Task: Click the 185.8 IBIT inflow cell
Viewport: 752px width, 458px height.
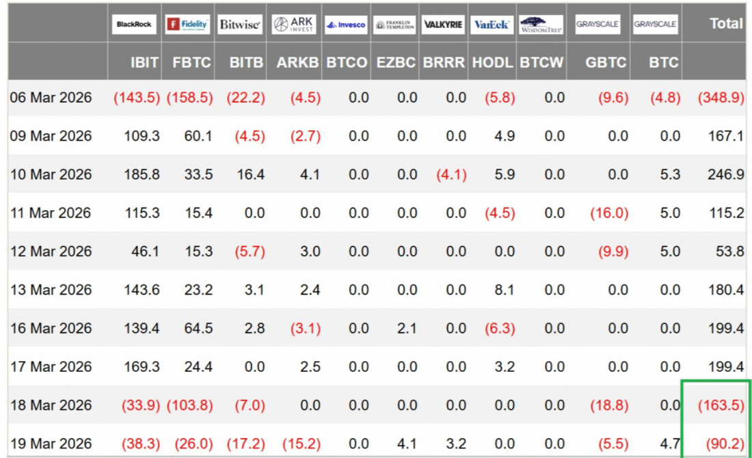Action: pyautogui.click(x=143, y=174)
